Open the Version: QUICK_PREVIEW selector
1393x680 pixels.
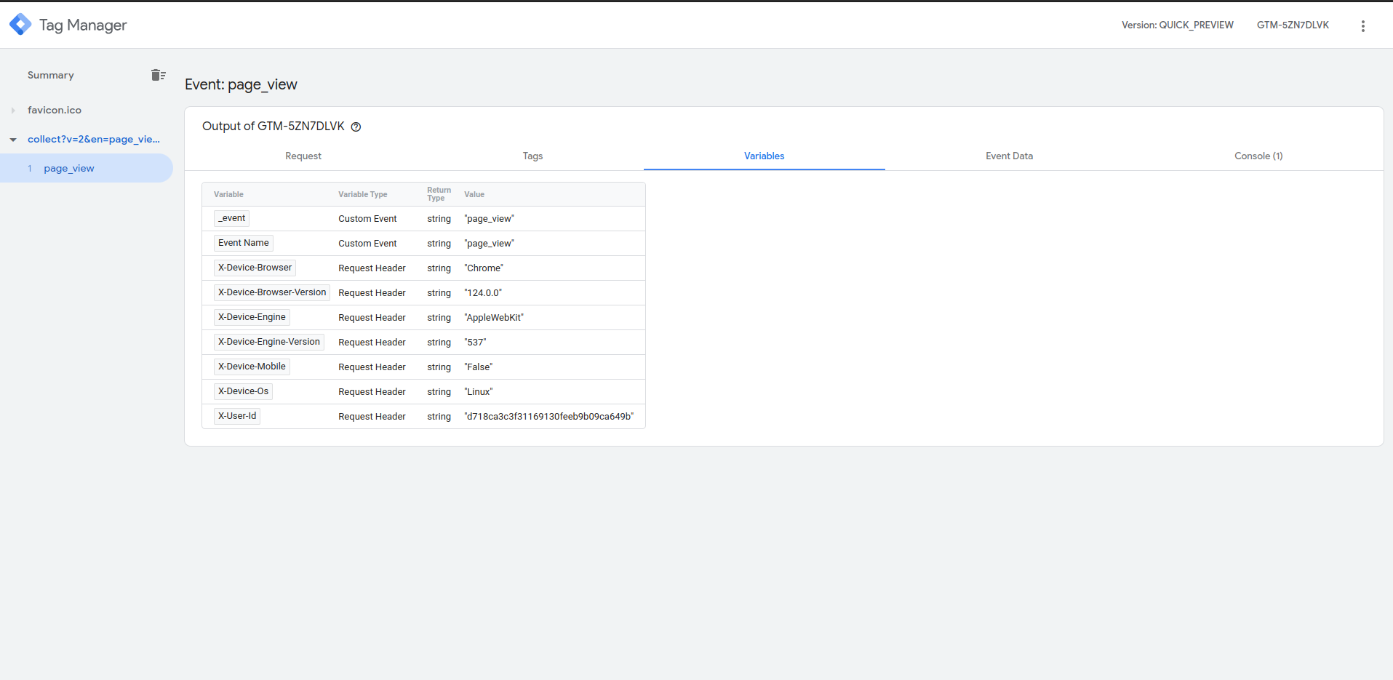pos(1177,25)
